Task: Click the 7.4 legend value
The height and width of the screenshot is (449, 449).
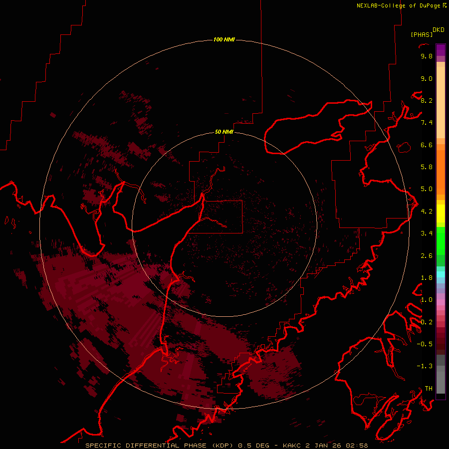Action: pos(427,123)
